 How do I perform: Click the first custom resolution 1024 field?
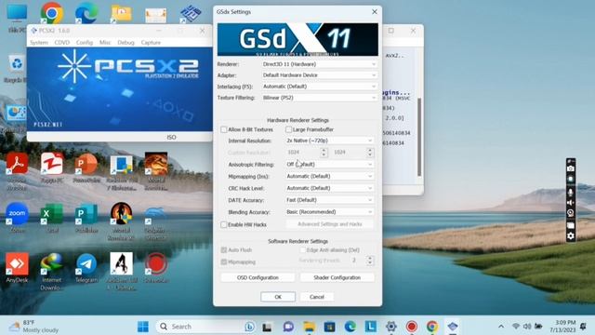(303, 153)
